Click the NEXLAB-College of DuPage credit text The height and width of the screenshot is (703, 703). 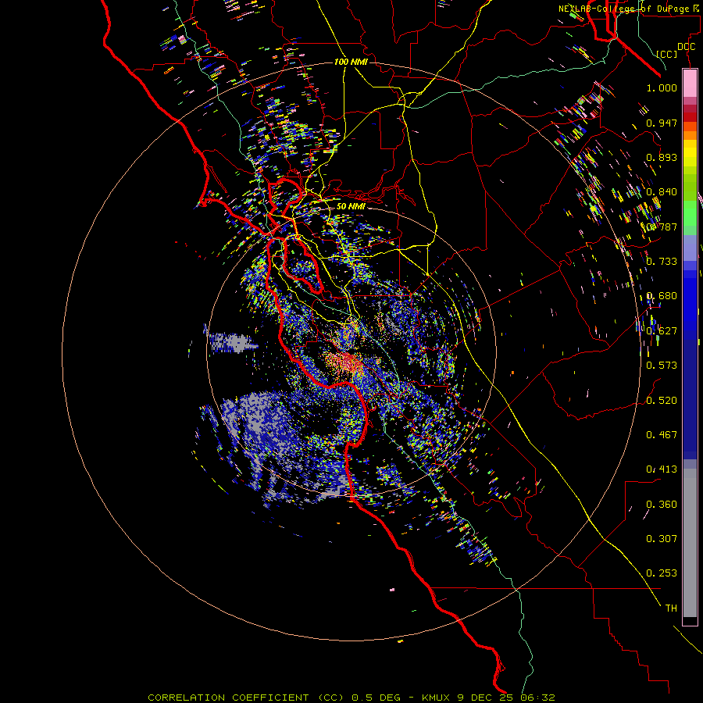630,9
